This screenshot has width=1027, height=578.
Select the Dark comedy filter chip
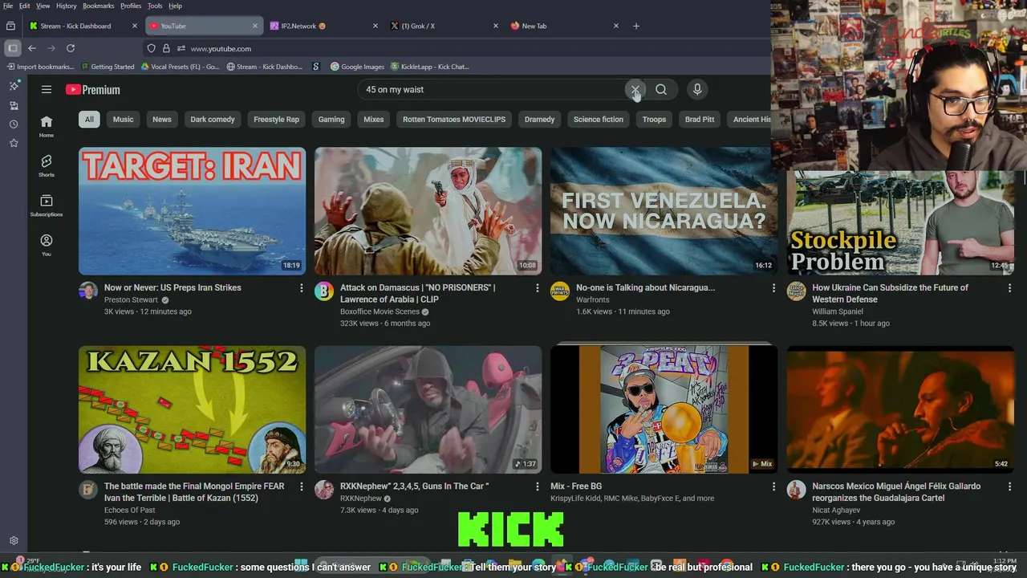[213, 119]
